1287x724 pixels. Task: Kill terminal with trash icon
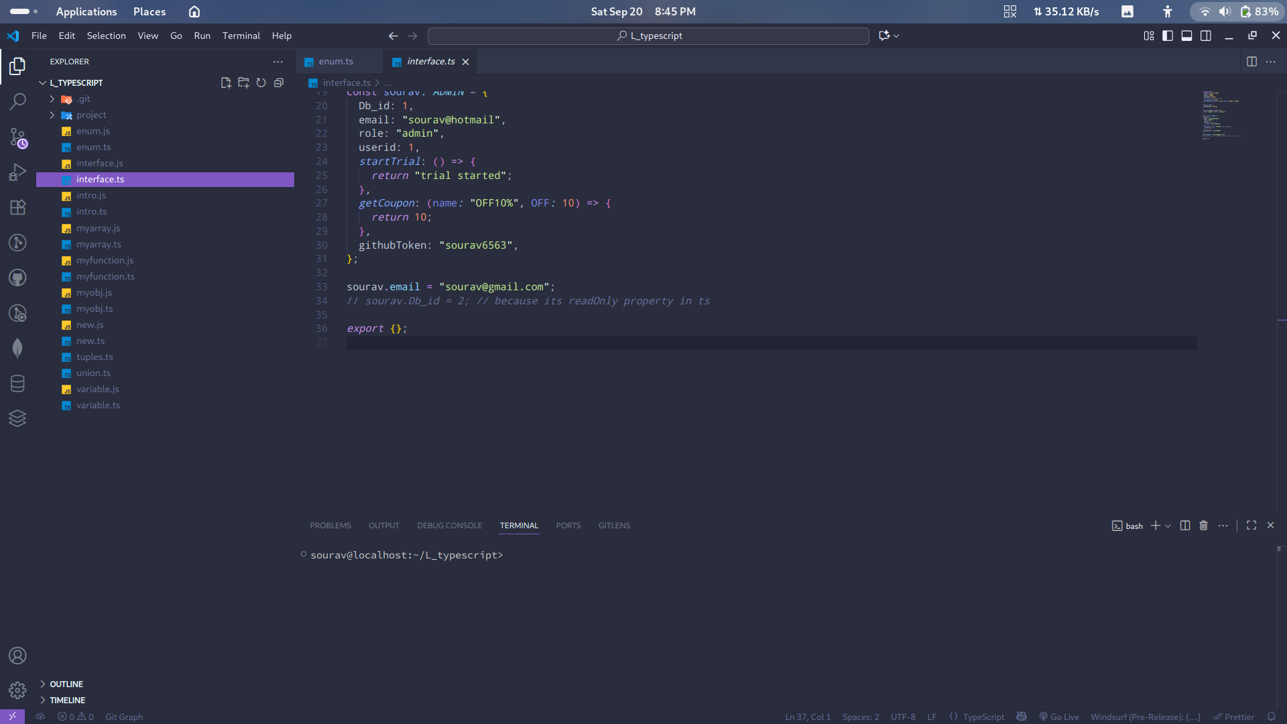coord(1203,526)
